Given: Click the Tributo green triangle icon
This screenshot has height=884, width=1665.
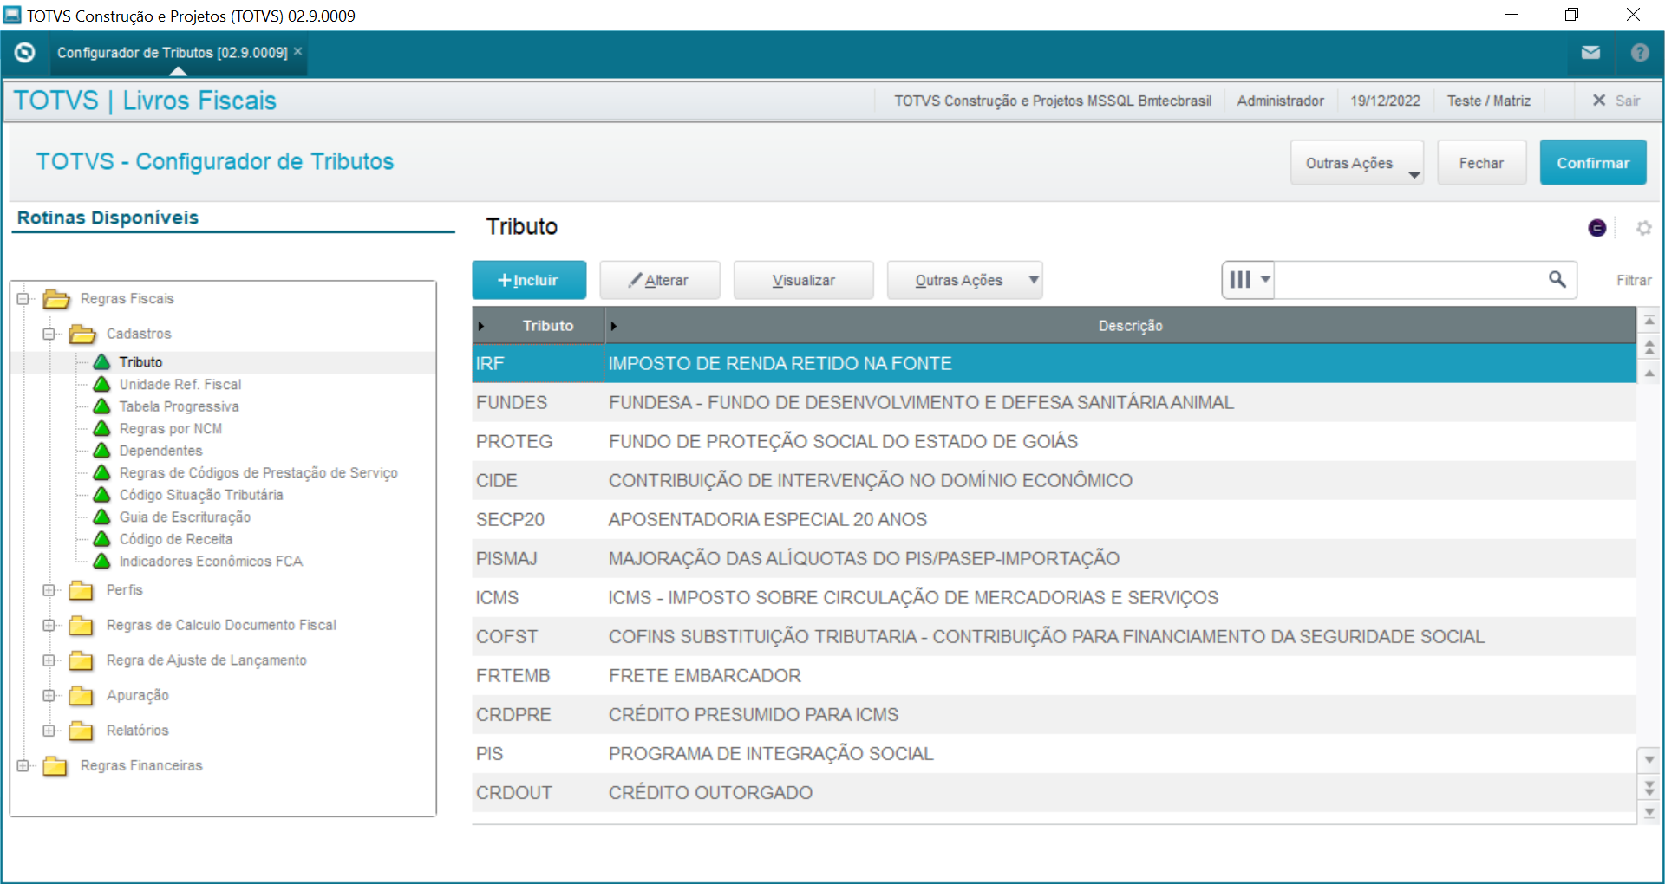Looking at the screenshot, I should coord(102,361).
